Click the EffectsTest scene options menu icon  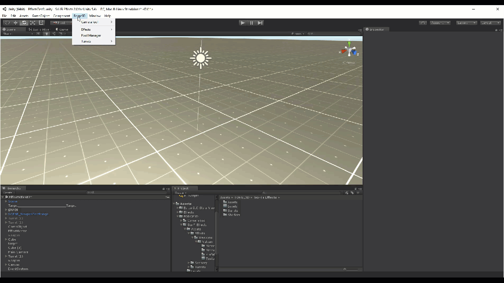167,197
